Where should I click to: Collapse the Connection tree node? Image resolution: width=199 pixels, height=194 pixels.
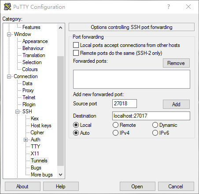(x=9, y=76)
